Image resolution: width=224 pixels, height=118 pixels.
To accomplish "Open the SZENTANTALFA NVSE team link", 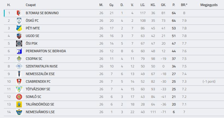I will click(41, 66).
